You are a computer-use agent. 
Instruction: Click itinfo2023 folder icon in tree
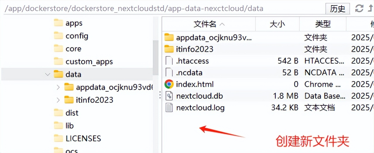click(x=69, y=100)
